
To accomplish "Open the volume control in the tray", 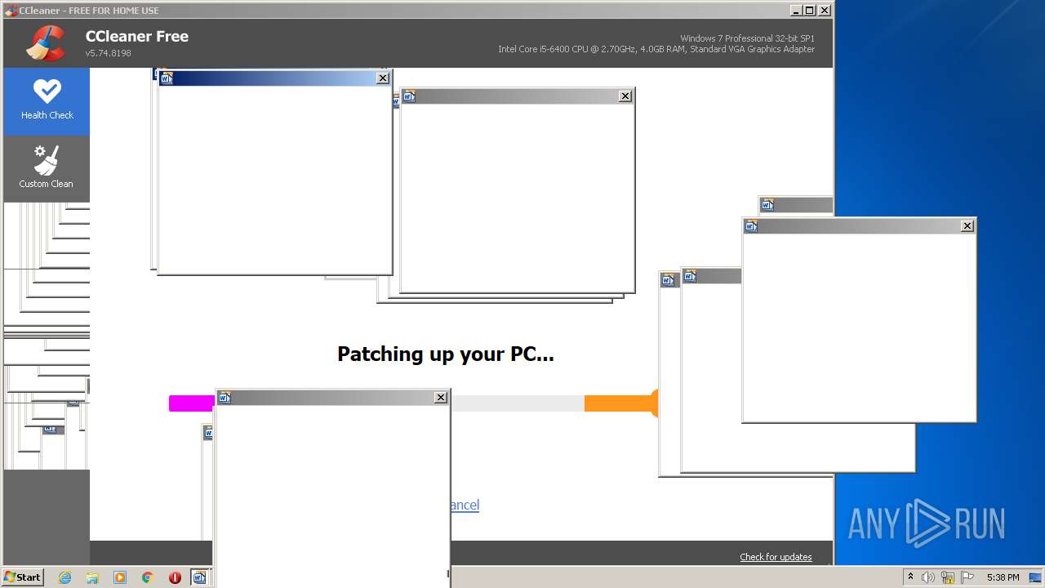I will point(928,577).
